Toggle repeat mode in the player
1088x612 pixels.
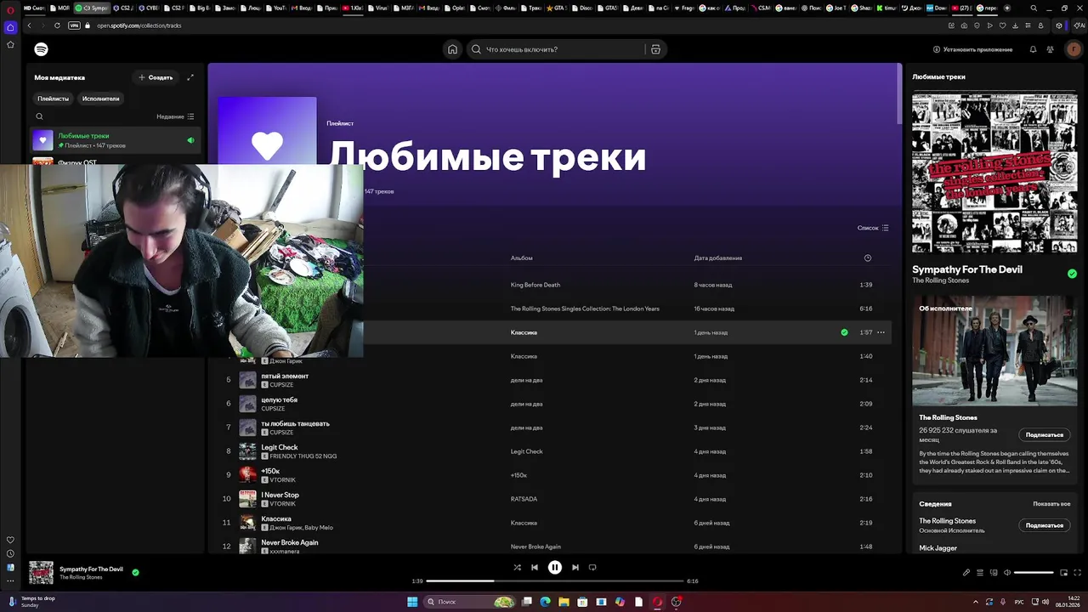(x=592, y=567)
